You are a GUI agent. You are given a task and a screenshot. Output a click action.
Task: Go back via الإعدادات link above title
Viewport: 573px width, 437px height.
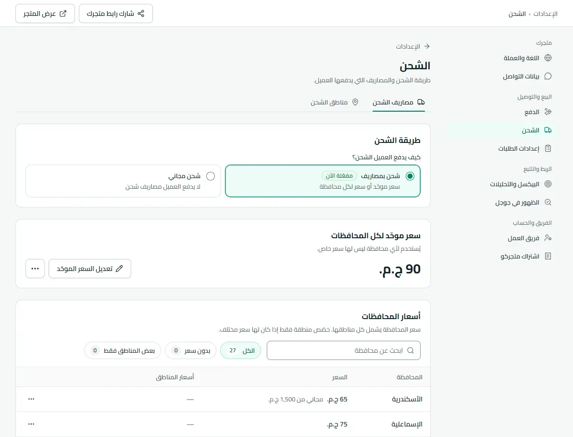(413, 47)
